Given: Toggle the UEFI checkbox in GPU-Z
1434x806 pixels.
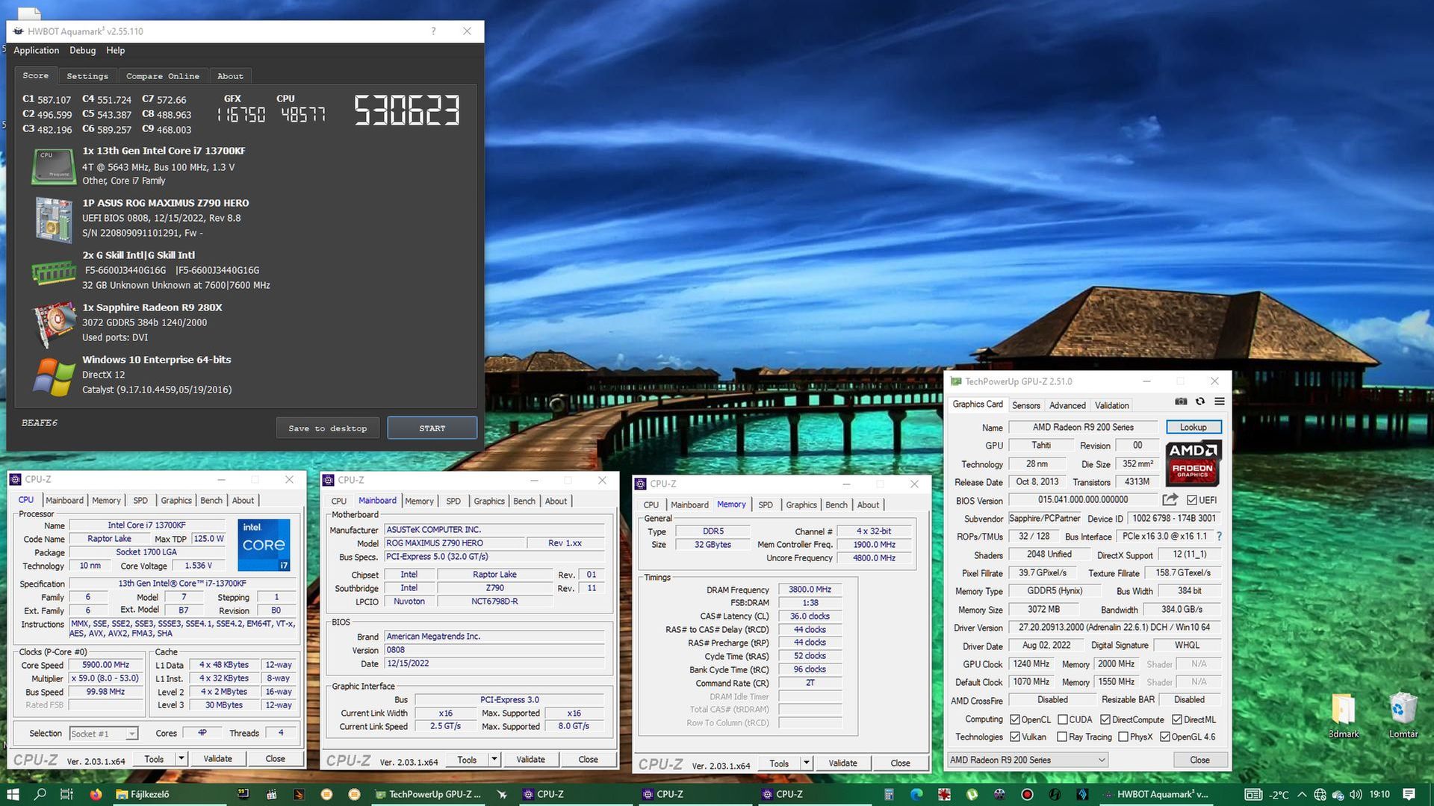Looking at the screenshot, I should 1192,500.
